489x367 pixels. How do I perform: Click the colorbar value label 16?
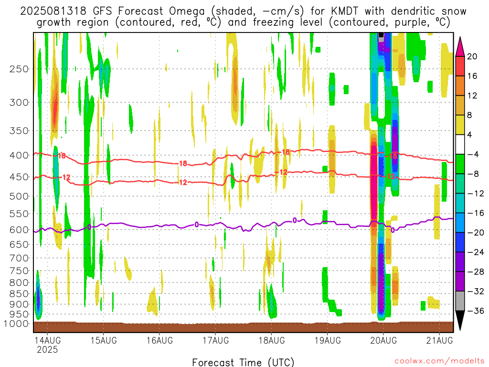[472, 76]
